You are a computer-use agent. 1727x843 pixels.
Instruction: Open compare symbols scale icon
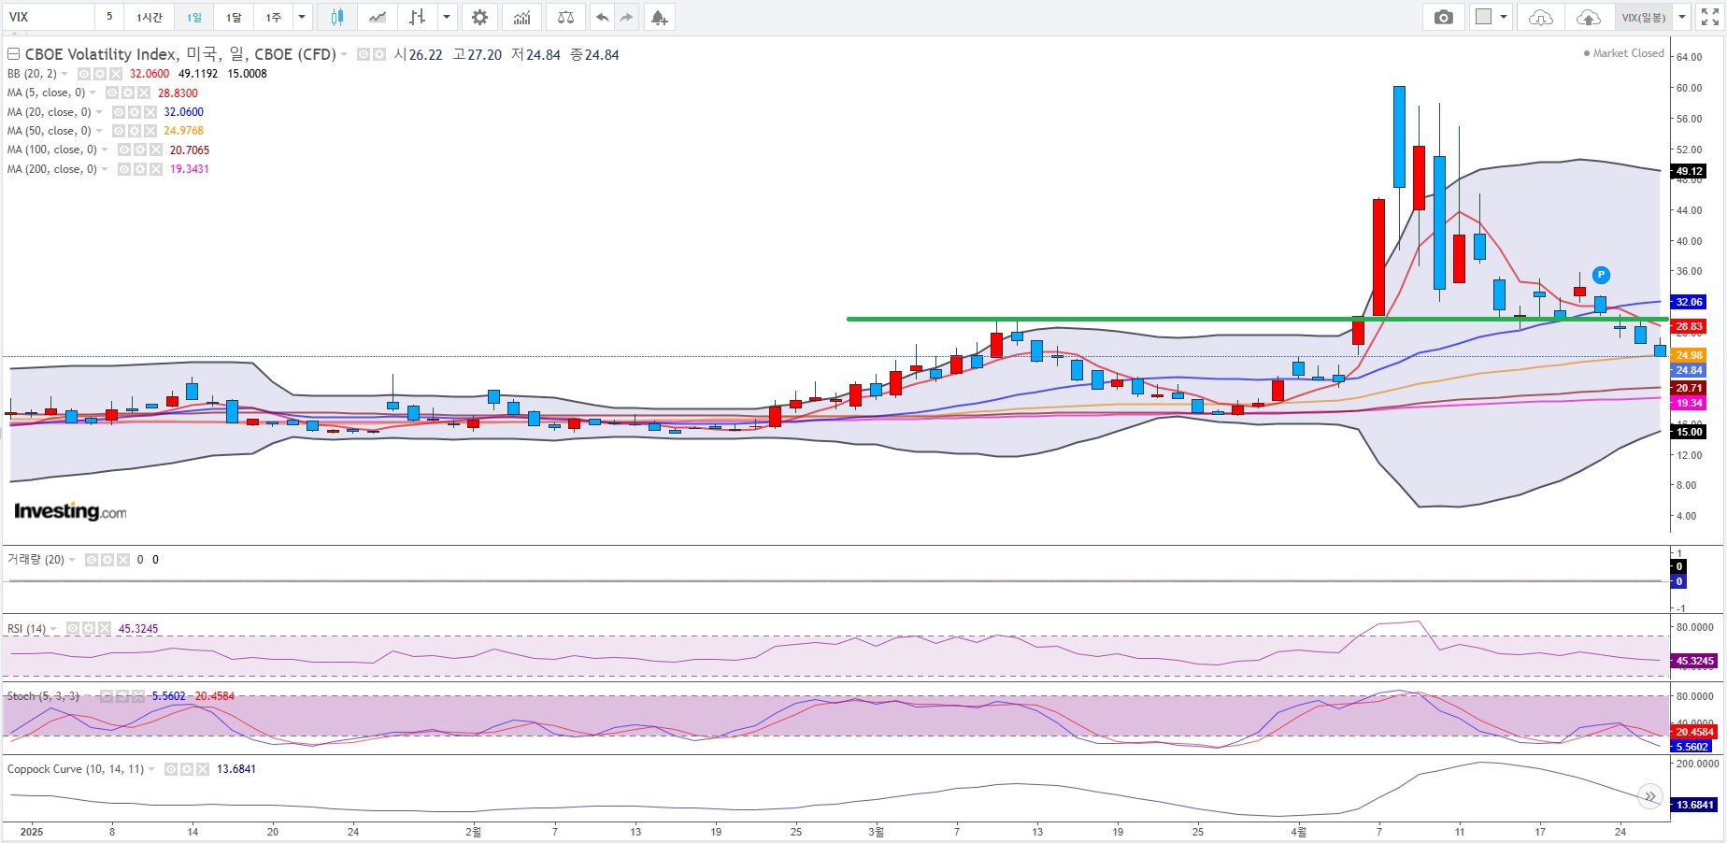tap(565, 17)
